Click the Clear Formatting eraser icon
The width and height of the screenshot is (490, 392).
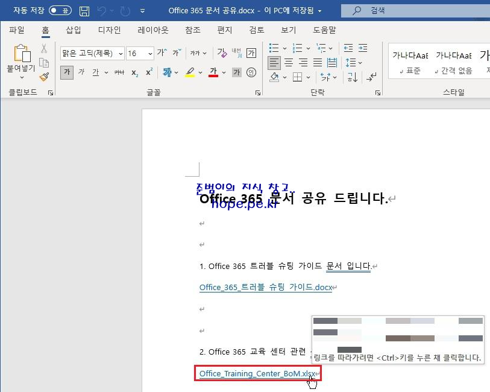click(222, 53)
